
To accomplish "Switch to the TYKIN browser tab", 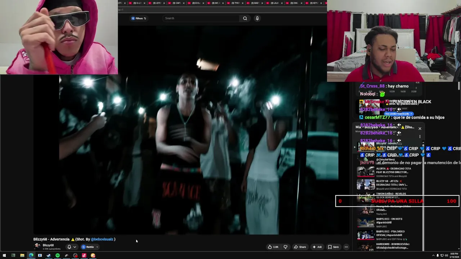I will point(236,3).
